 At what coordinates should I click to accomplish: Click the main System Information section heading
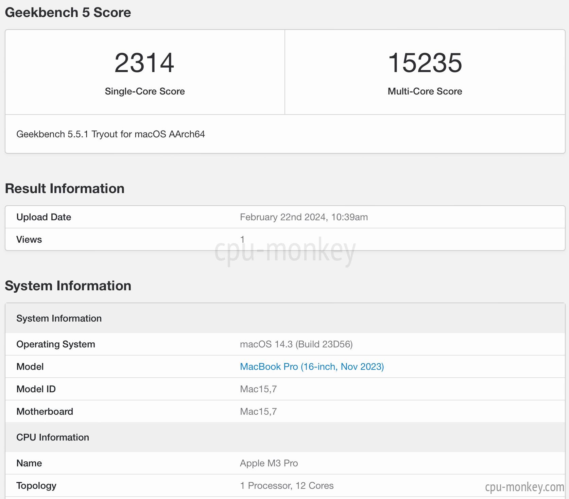coord(68,286)
